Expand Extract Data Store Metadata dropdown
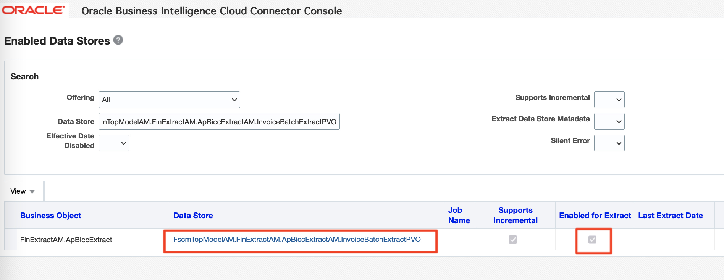Viewport: 724px width, 280px height. click(x=609, y=121)
